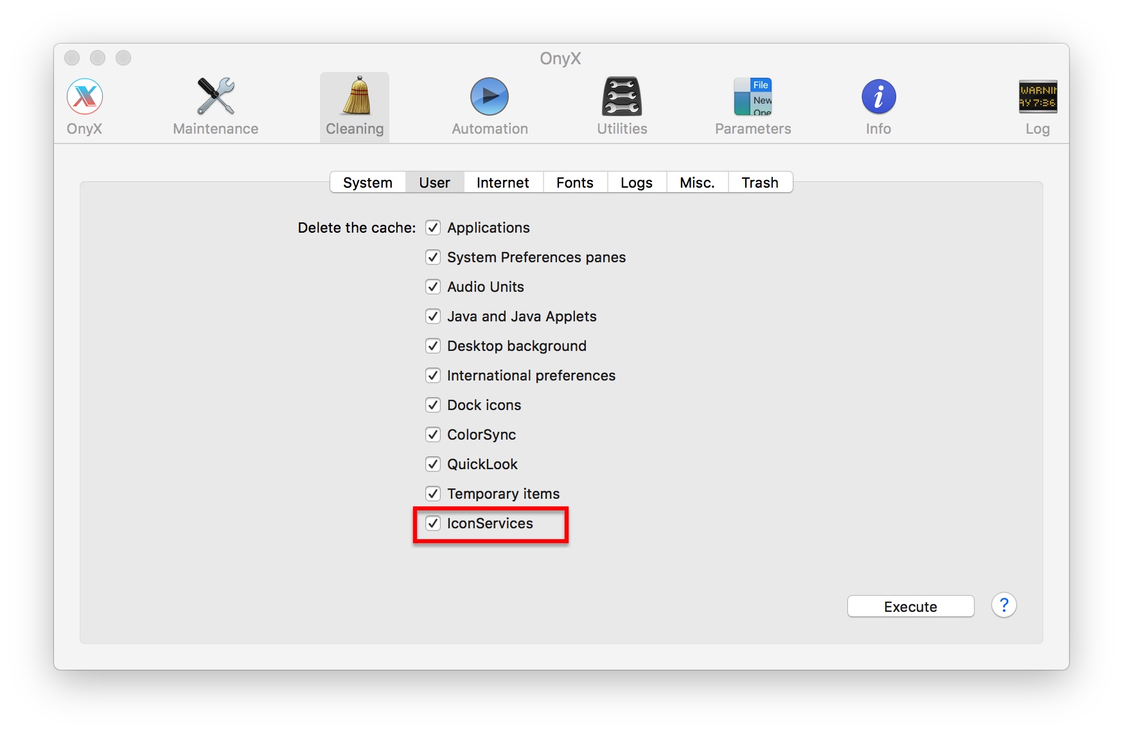Toggle the Temporary items checkbox
Screen dimensions: 1123x734
pyautogui.click(x=433, y=494)
